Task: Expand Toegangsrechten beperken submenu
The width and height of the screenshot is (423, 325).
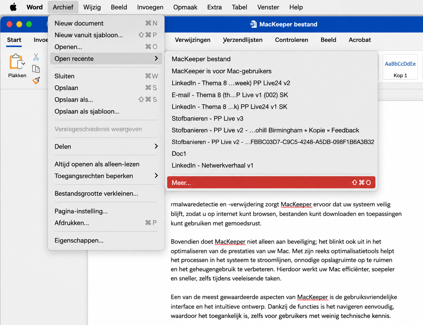Action: [106, 176]
